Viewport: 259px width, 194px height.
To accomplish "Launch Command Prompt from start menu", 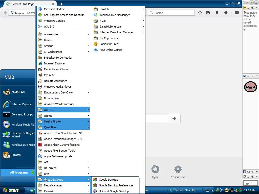I will pyautogui.click(x=18, y=114).
